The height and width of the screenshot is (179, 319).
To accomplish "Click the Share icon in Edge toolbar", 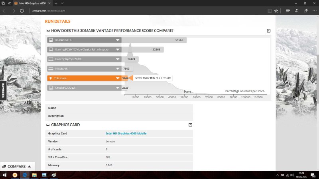I will tap(305, 11).
